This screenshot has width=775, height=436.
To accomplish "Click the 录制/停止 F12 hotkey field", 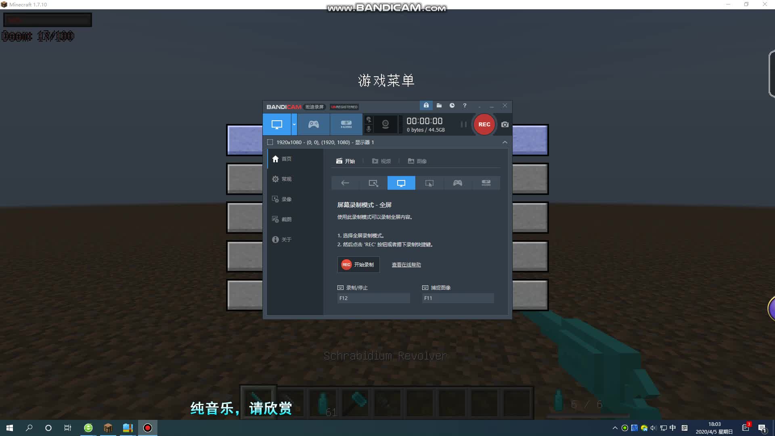I will [373, 298].
